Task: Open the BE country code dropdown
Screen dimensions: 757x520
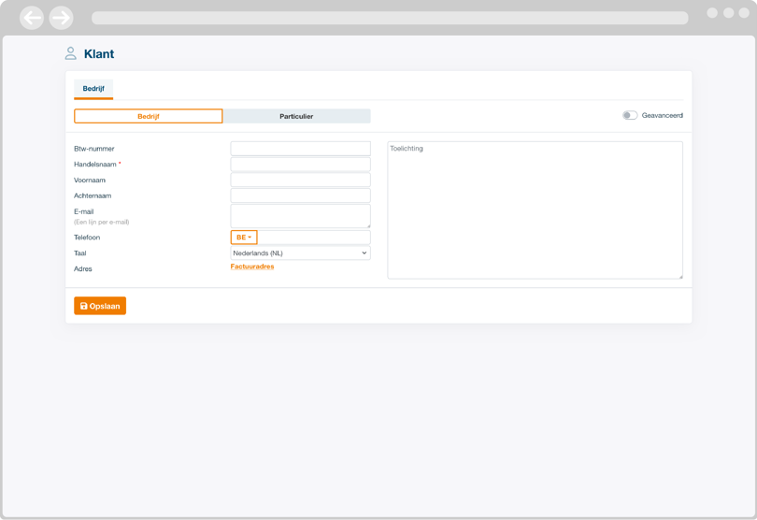Action: [244, 238]
